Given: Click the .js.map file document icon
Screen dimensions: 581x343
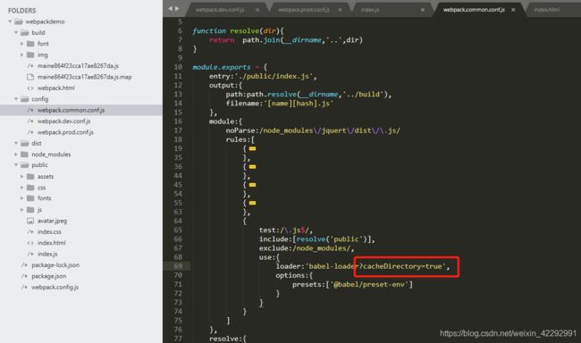Looking at the screenshot, I should click(30, 77).
